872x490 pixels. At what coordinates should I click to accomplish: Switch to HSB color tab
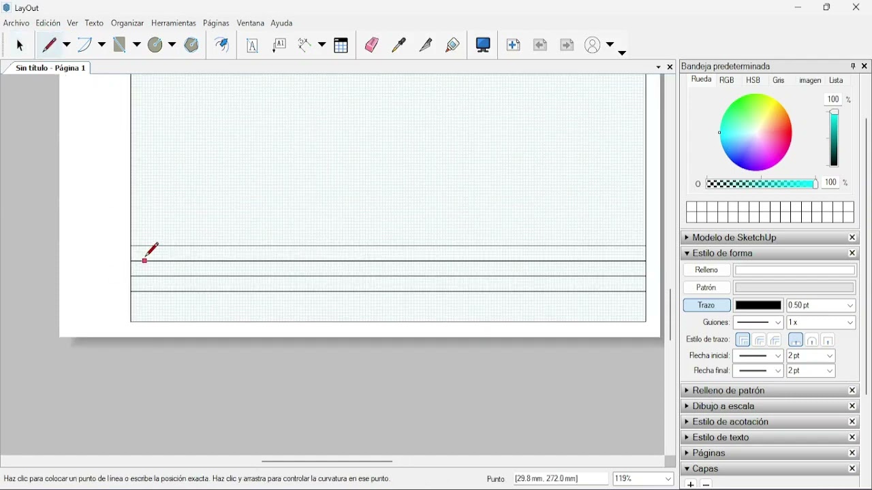point(753,80)
